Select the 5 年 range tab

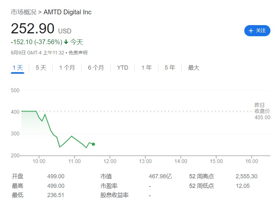click(170, 68)
